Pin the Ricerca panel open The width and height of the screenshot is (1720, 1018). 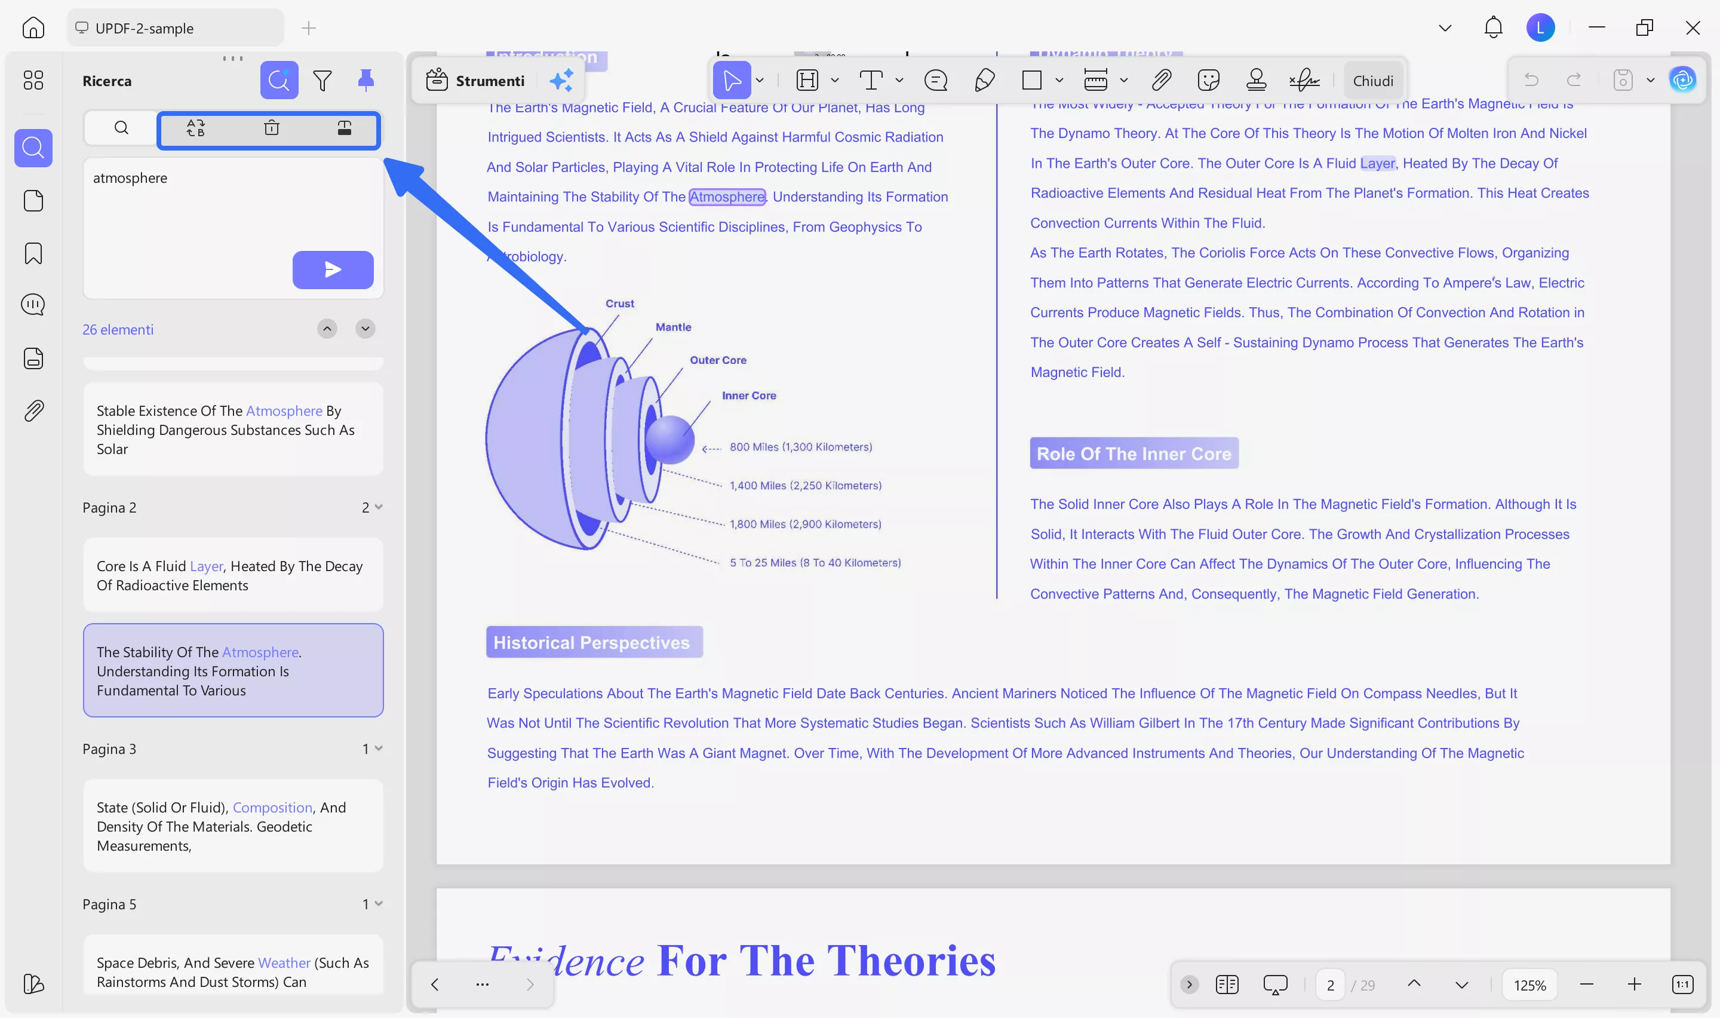point(365,80)
